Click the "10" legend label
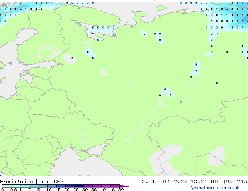Viewport: 248px width, 191px height. (x=49, y=189)
